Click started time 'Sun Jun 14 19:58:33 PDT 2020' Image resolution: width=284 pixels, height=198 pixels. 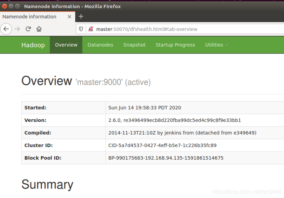(x=145, y=108)
